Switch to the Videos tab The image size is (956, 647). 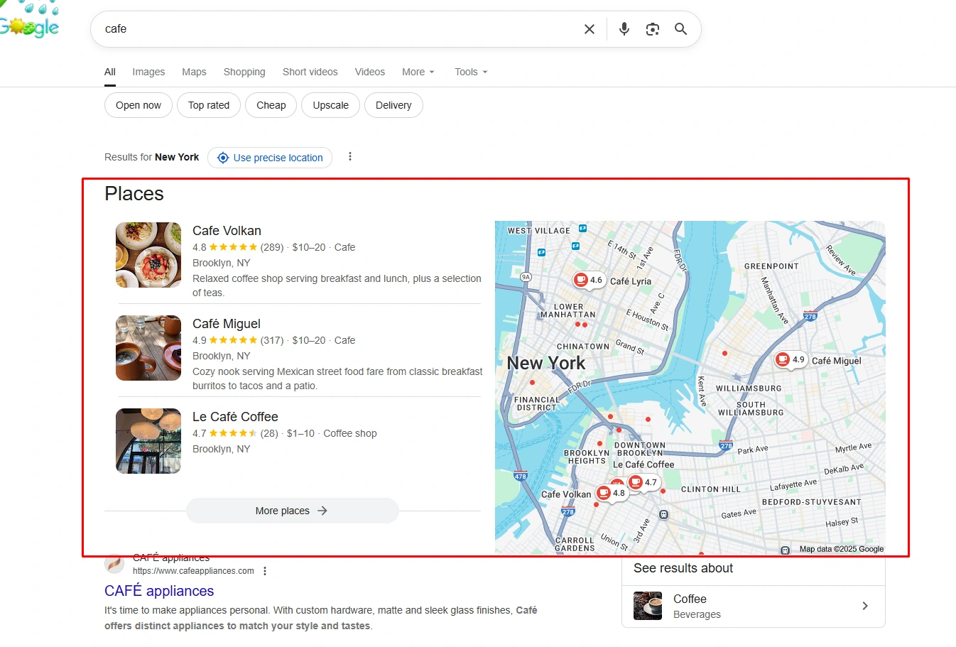click(x=370, y=72)
